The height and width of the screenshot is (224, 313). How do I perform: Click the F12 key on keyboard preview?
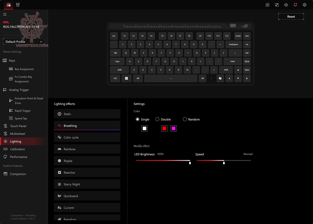227,36
